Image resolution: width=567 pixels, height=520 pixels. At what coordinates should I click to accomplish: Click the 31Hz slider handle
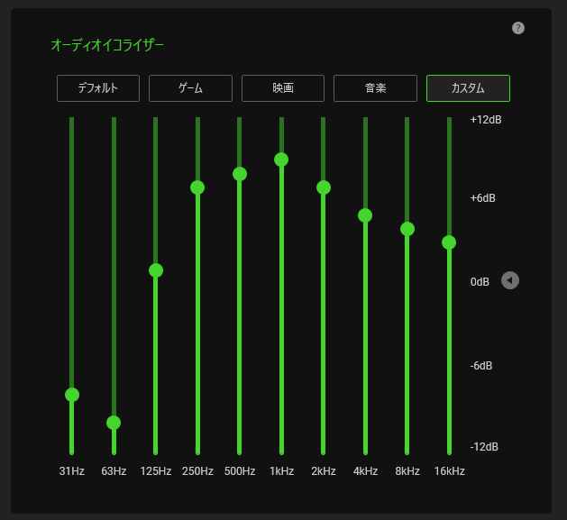click(x=72, y=395)
